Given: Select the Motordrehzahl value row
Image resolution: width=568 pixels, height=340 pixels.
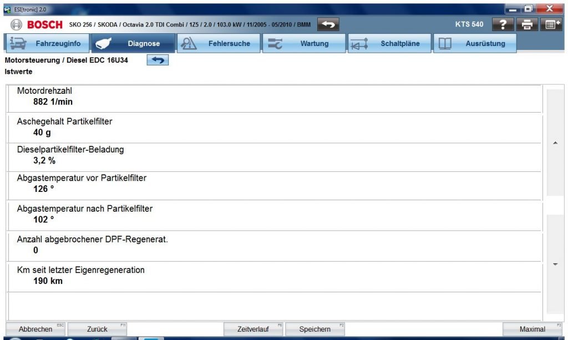Looking at the screenshot, I should coord(274,97).
